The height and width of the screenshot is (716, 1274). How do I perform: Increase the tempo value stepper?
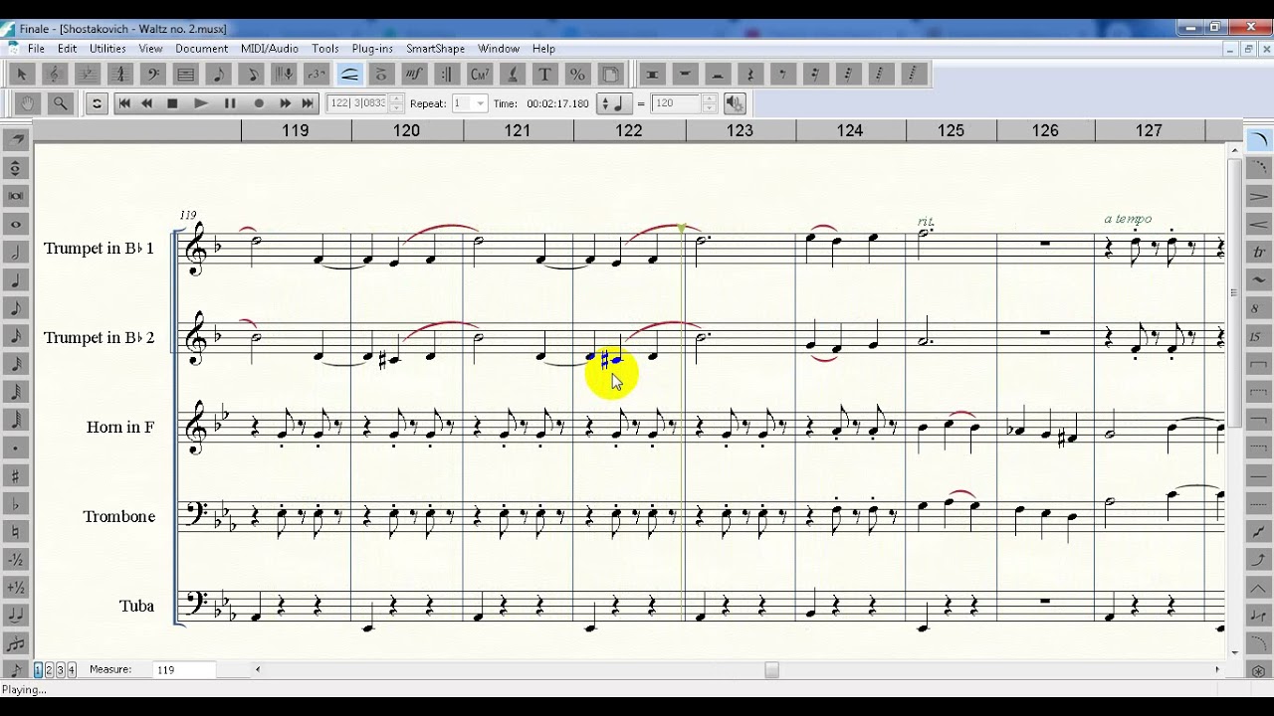pyautogui.click(x=709, y=98)
